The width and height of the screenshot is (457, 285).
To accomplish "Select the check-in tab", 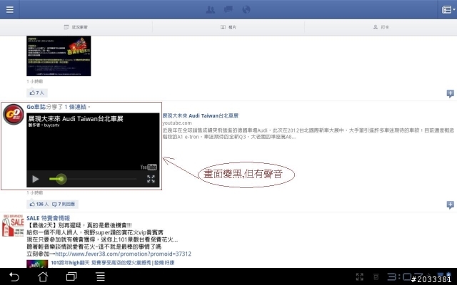I will click(x=381, y=27).
